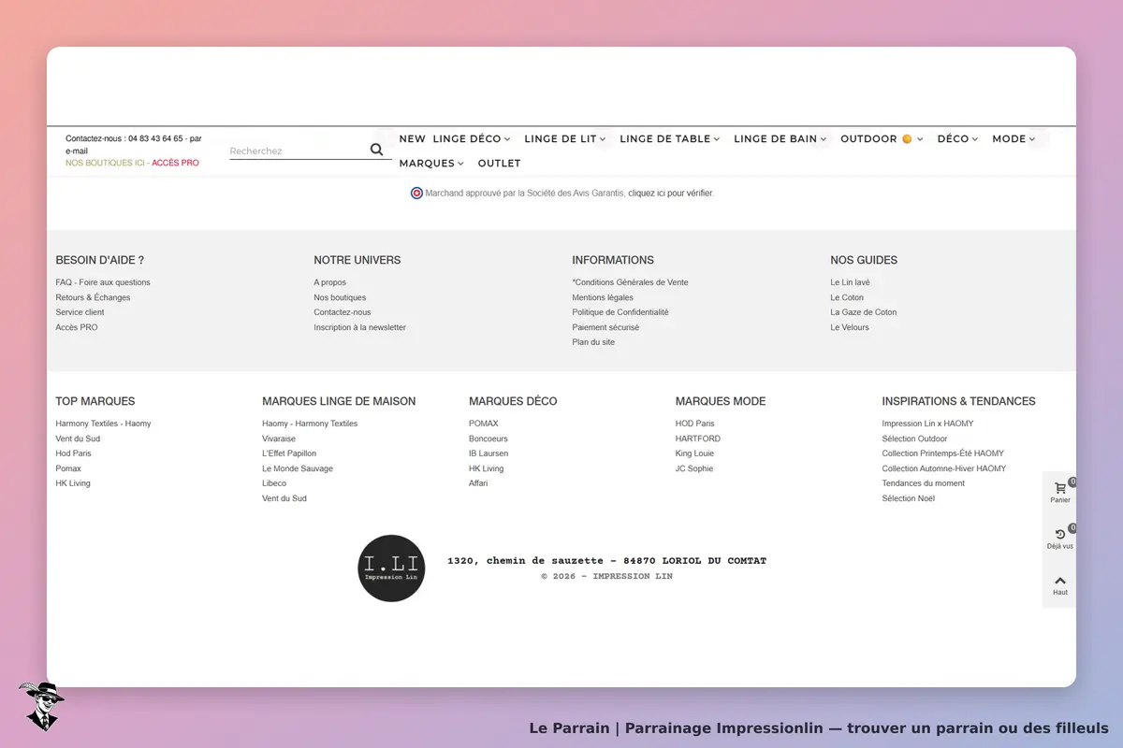
Task: Open Retours & Échanges page
Action: click(x=93, y=297)
